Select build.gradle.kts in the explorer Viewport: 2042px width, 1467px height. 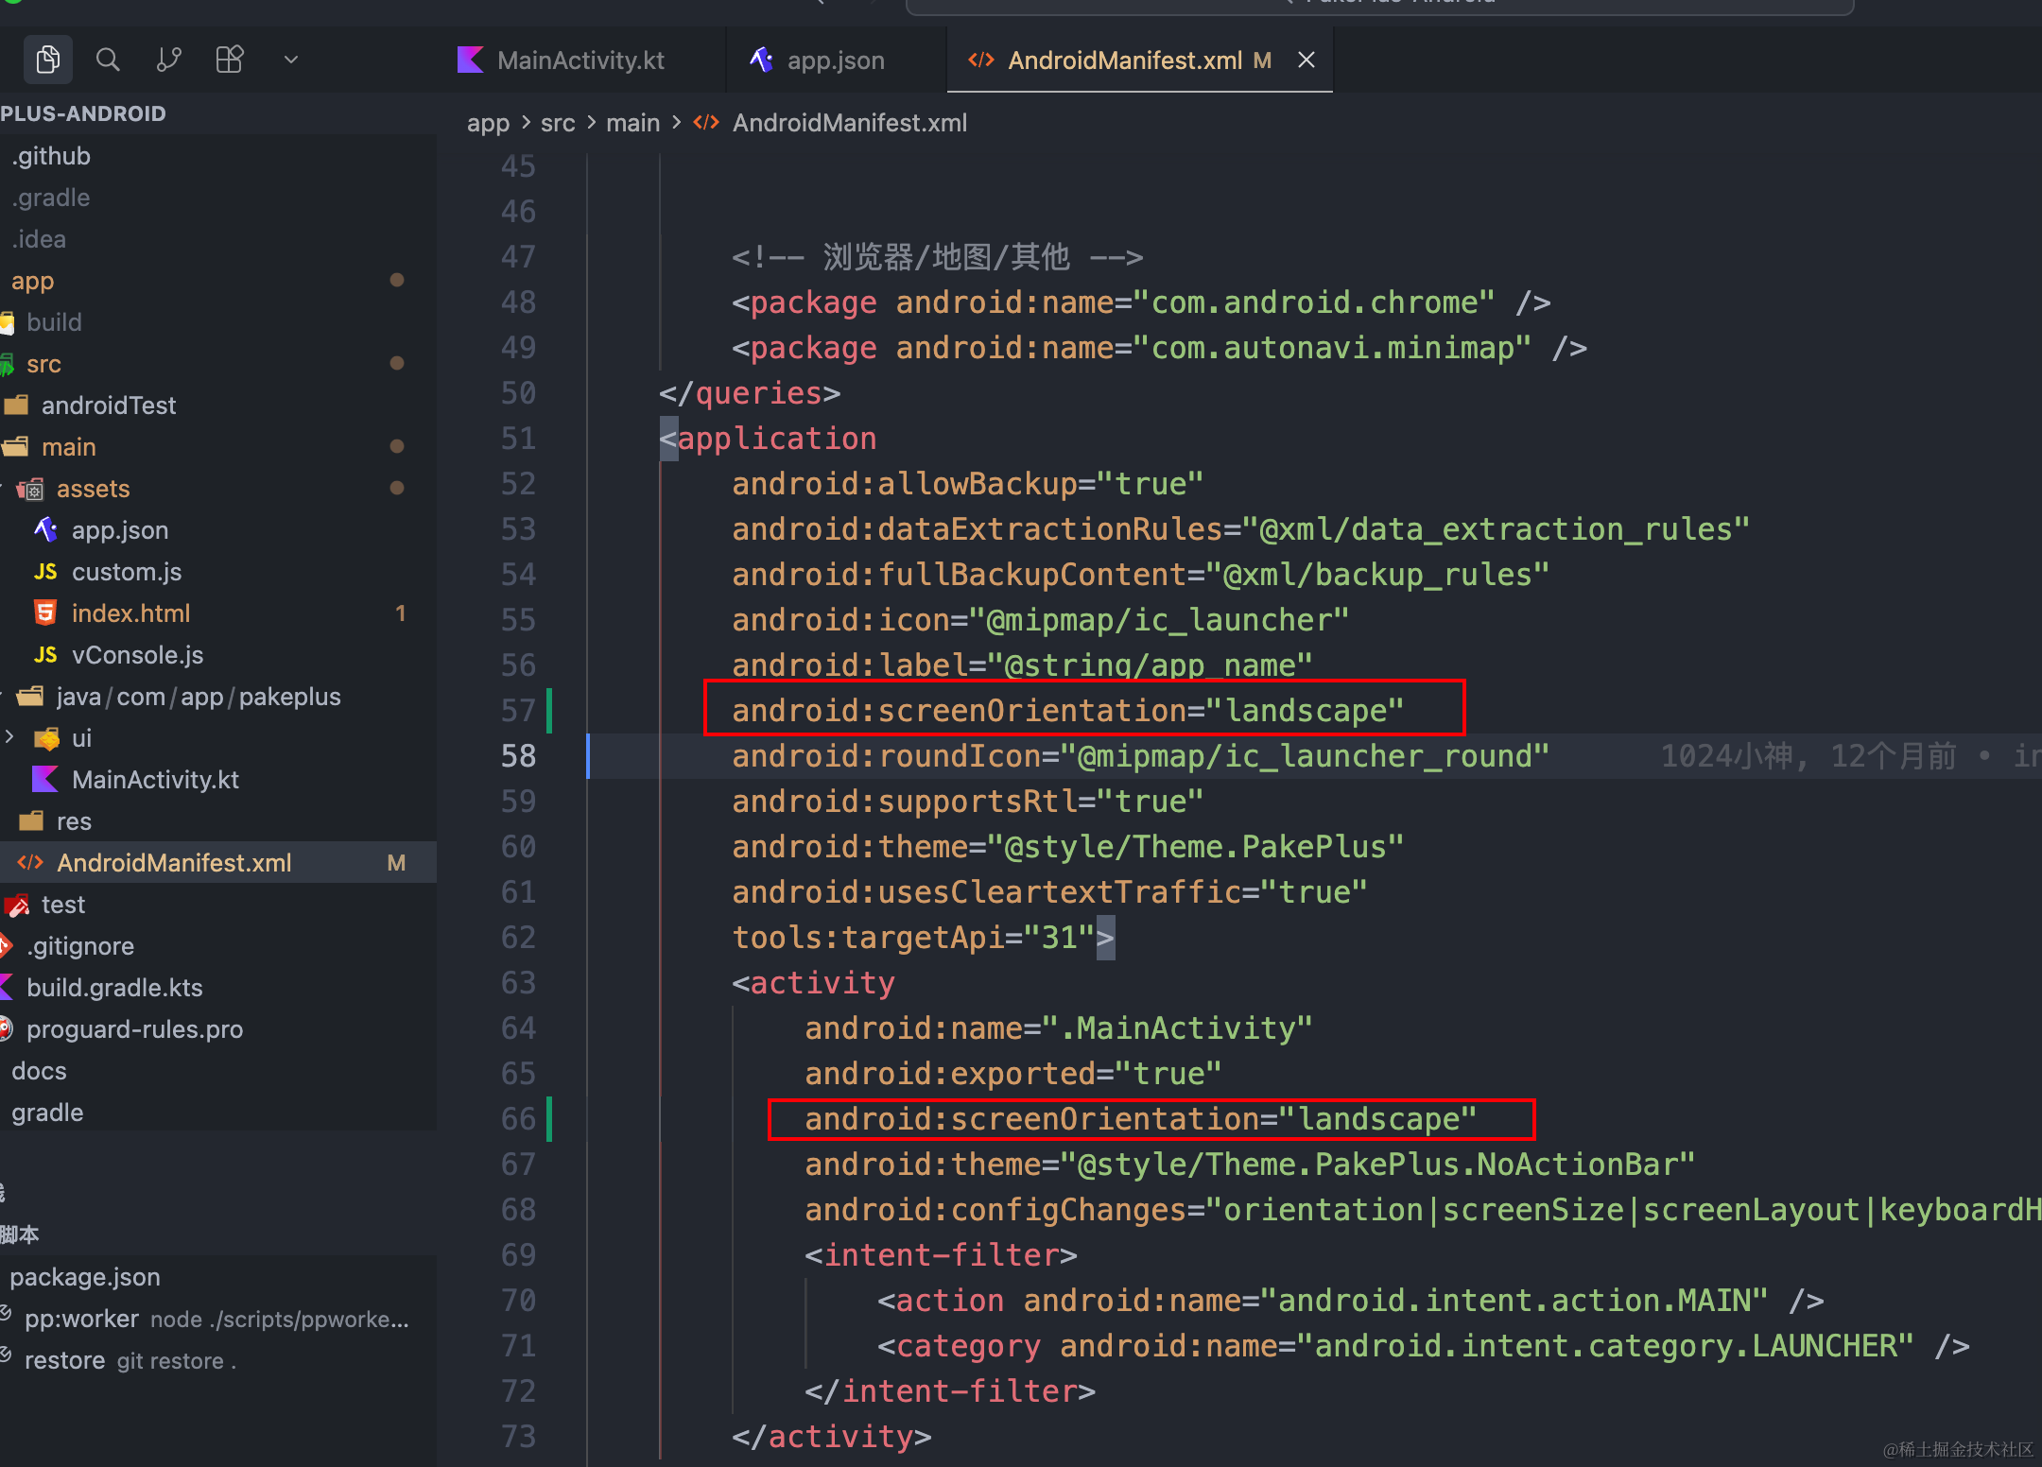pos(114,988)
